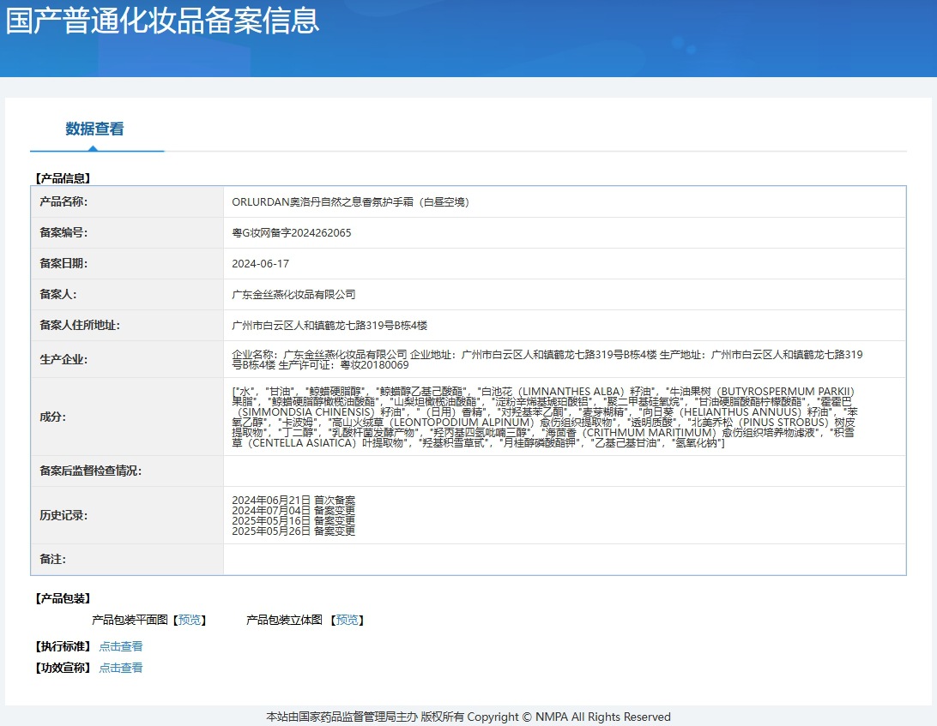The width and height of the screenshot is (937, 726).
Task: Preview the 产品包装平面图 image
Action: click(190, 620)
